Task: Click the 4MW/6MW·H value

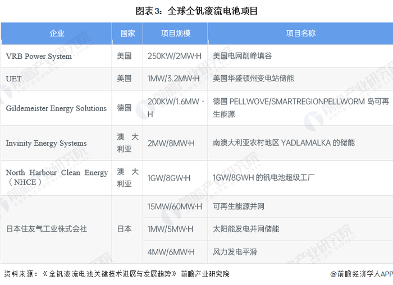Action: 171,252
